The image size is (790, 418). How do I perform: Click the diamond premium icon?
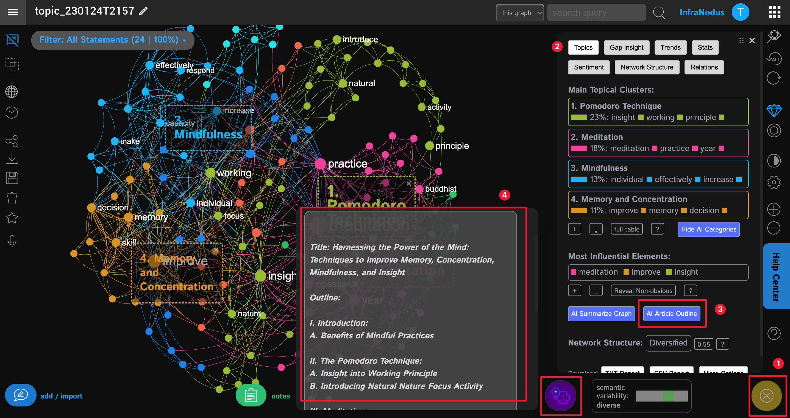tap(774, 110)
